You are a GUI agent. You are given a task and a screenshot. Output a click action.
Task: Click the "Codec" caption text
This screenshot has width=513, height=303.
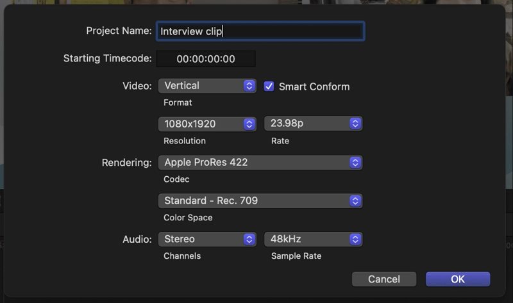tap(176, 179)
